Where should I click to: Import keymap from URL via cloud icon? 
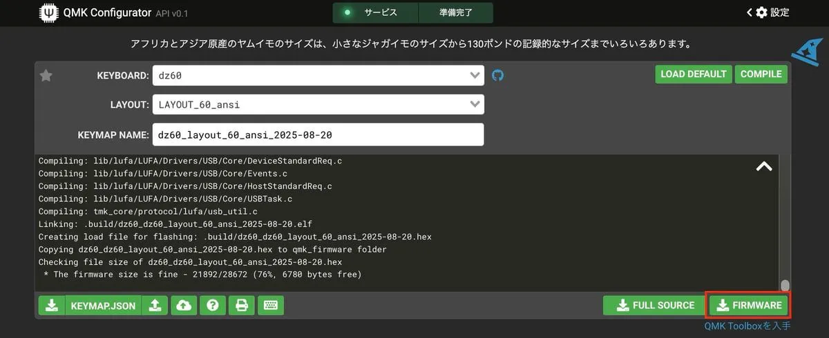click(x=184, y=306)
